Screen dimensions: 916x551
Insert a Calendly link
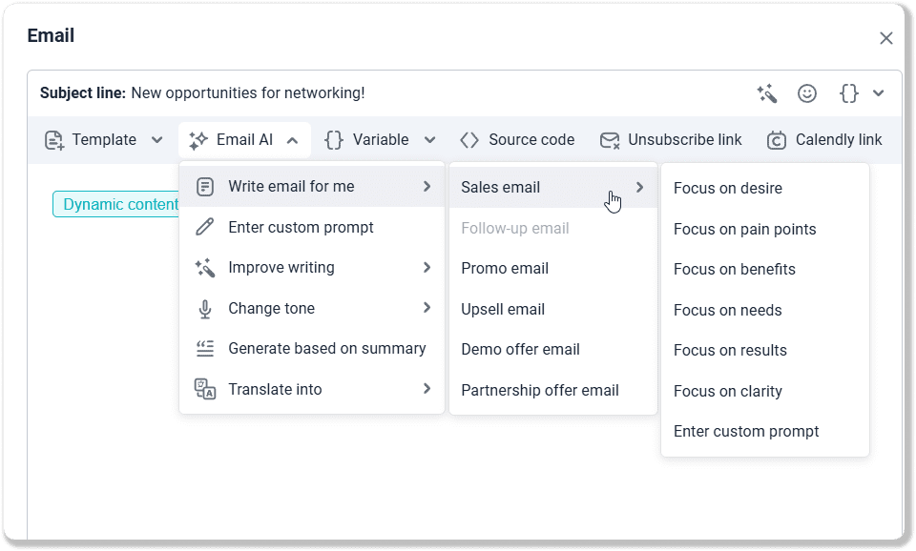pos(824,140)
